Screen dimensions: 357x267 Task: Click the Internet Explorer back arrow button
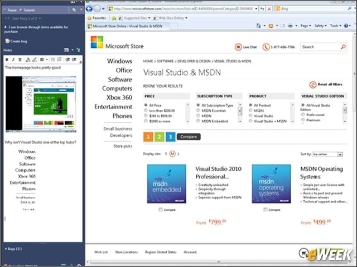coord(89,9)
